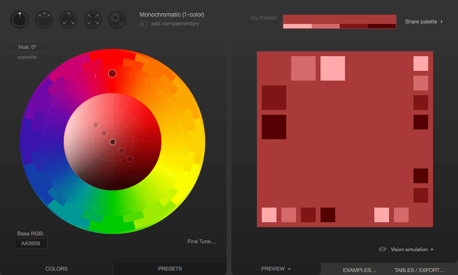Open the Tables / Export tab
This screenshot has height=275, width=458.
[x=419, y=270]
